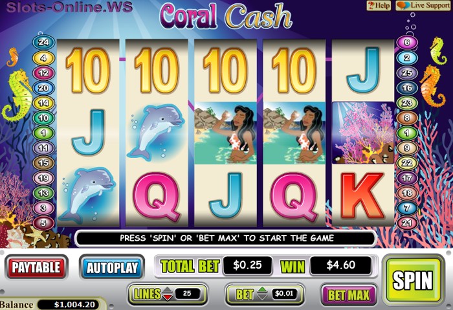453x310 pixels.
Task: Decrease the bet amount
Action: [262, 297]
